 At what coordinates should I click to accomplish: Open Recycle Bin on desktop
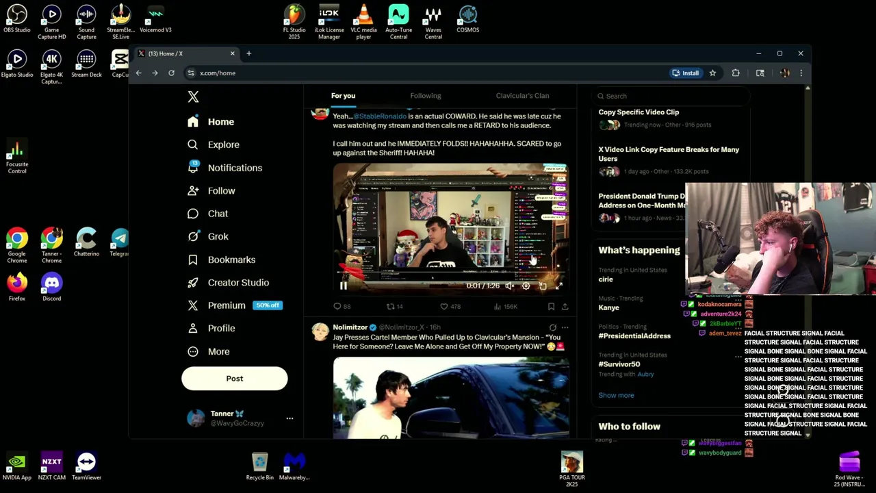(x=259, y=466)
